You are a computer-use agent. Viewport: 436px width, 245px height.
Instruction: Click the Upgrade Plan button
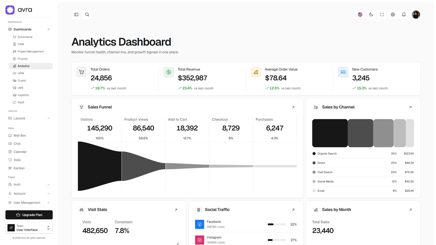[x=29, y=215]
